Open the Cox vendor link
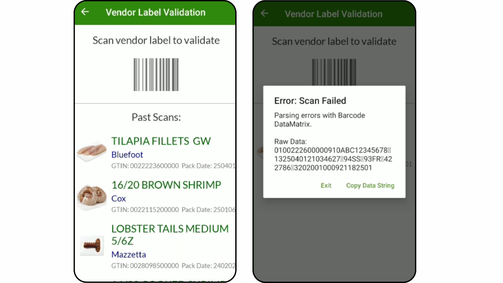The width and height of the screenshot is (503, 283). click(118, 198)
